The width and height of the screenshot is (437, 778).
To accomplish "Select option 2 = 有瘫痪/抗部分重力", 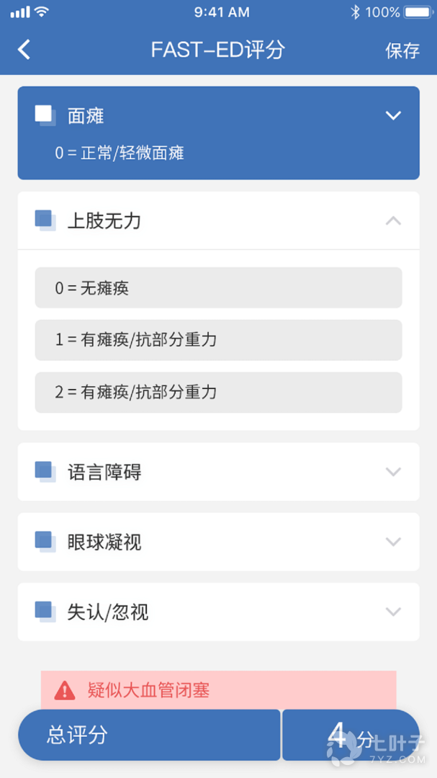I will [218, 393].
